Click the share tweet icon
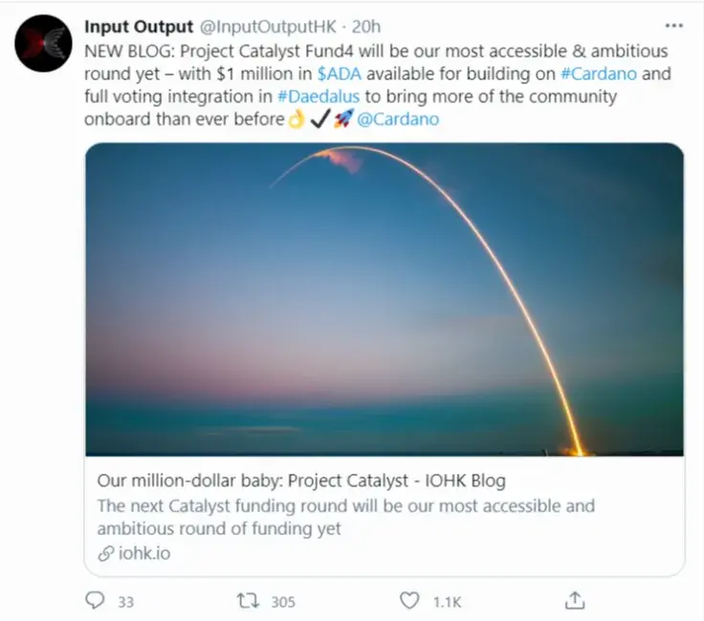 575,601
